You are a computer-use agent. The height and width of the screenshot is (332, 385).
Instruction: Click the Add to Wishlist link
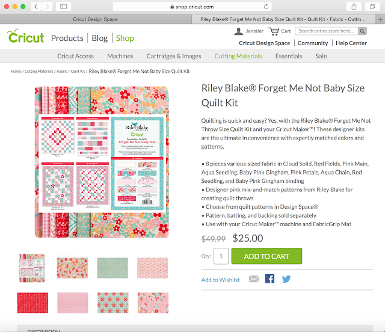coord(220,280)
